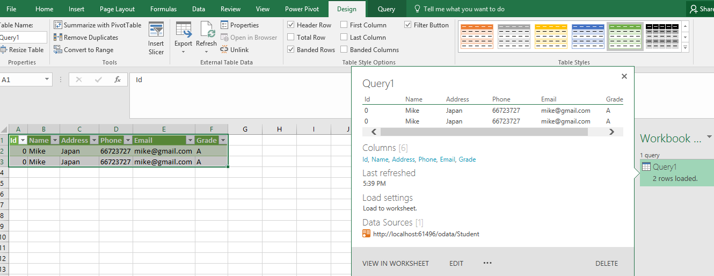The height and width of the screenshot is (276, 714).
Task: Click EDIT in the query popup
Action: [456, 263]
